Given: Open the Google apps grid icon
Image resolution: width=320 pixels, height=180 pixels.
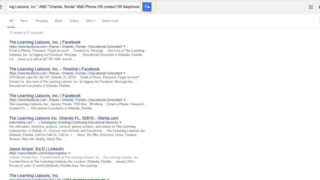Looking at the screenshot, I should (x=310, y=7).
